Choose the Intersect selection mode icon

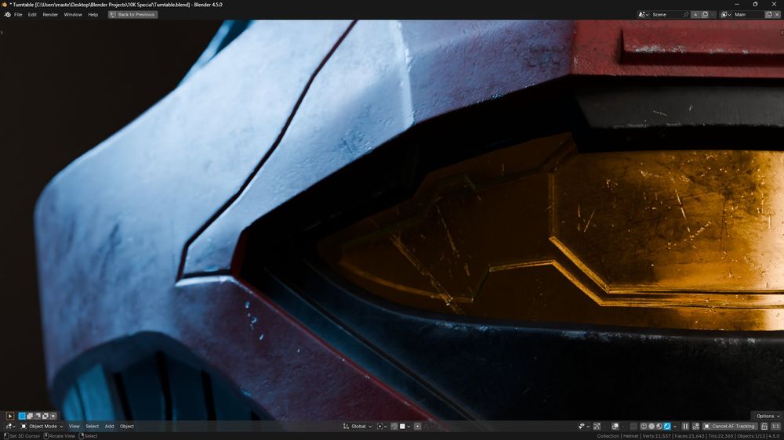[53, 416]
